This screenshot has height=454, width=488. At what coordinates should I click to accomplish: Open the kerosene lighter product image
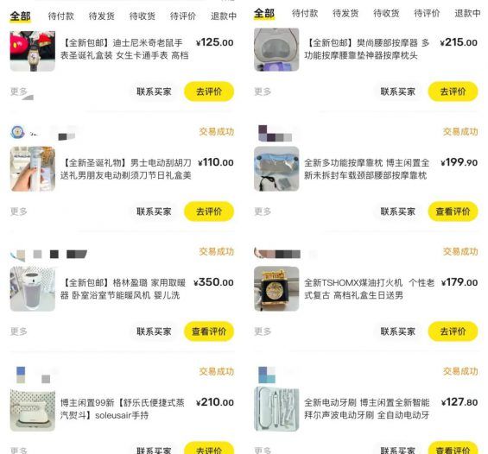pos(276,288)
